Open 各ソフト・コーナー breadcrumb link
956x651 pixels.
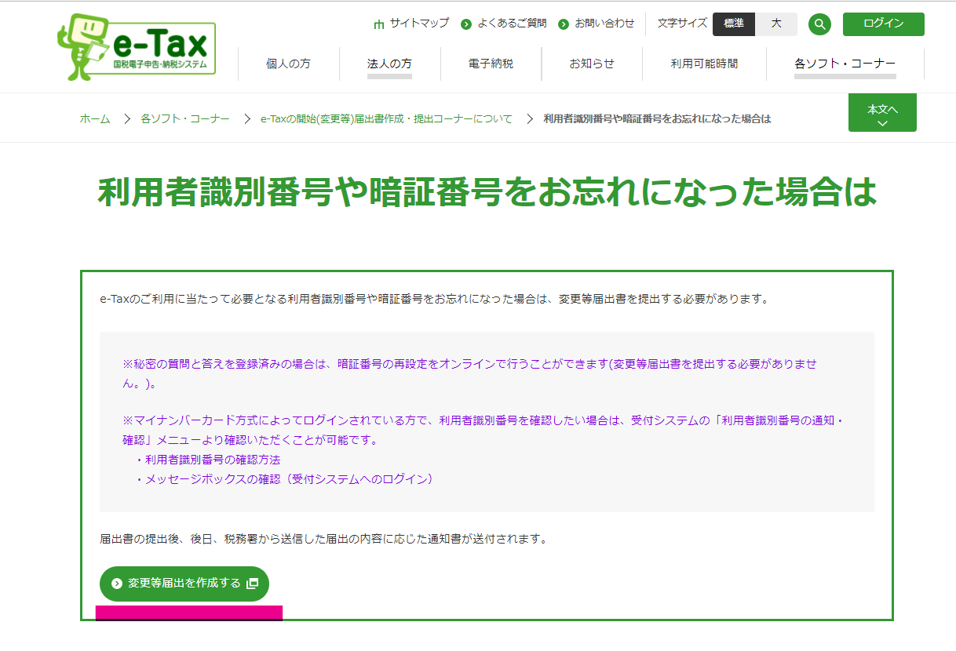(x=185, y=118)
